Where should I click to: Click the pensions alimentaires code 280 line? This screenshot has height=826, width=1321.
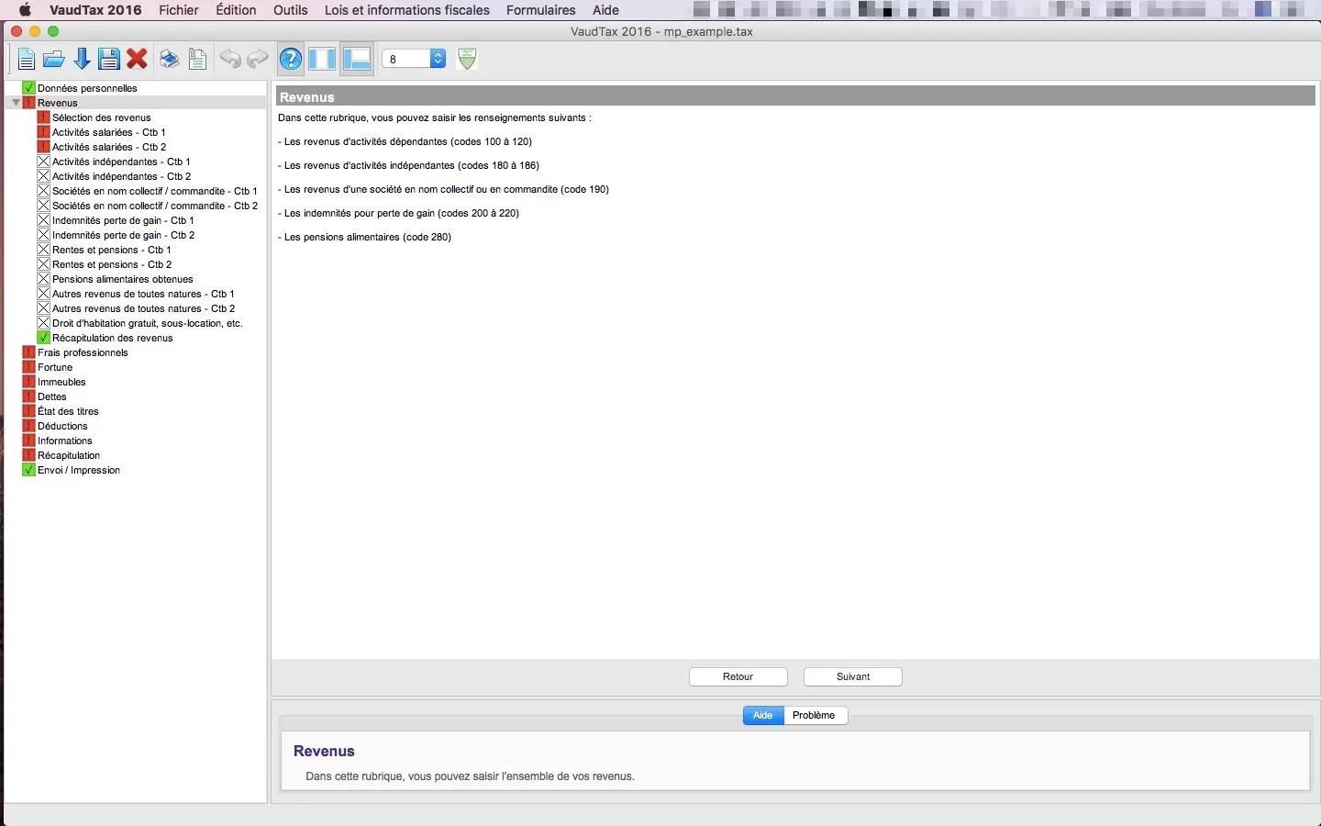[x=364, y=237]
